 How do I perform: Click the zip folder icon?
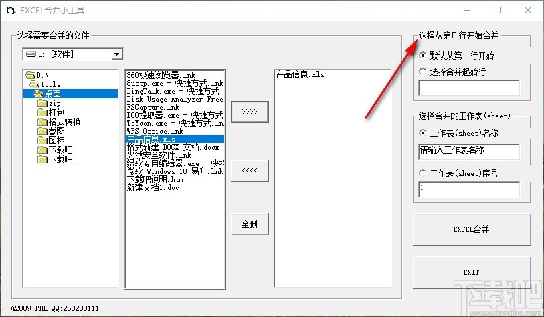click(42, 103)
